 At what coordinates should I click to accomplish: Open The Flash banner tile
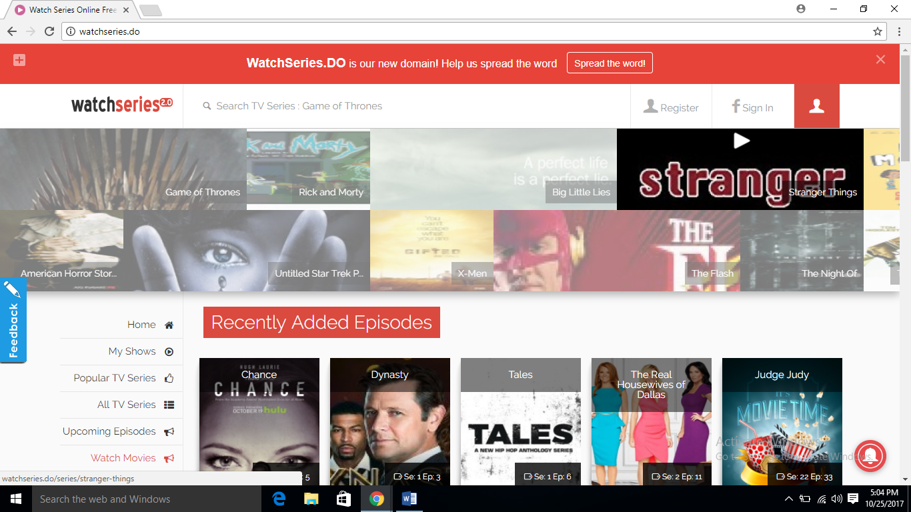pyautogui.click(x=617, y=251)
